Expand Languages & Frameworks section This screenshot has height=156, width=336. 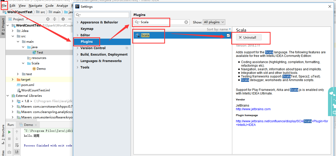click(x=78, y=61)
